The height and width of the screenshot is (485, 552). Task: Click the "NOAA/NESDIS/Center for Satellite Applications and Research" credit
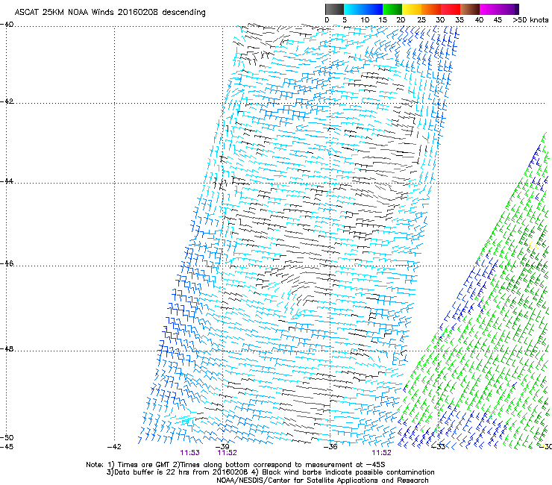pyautogui.click(x=322, y=481)
